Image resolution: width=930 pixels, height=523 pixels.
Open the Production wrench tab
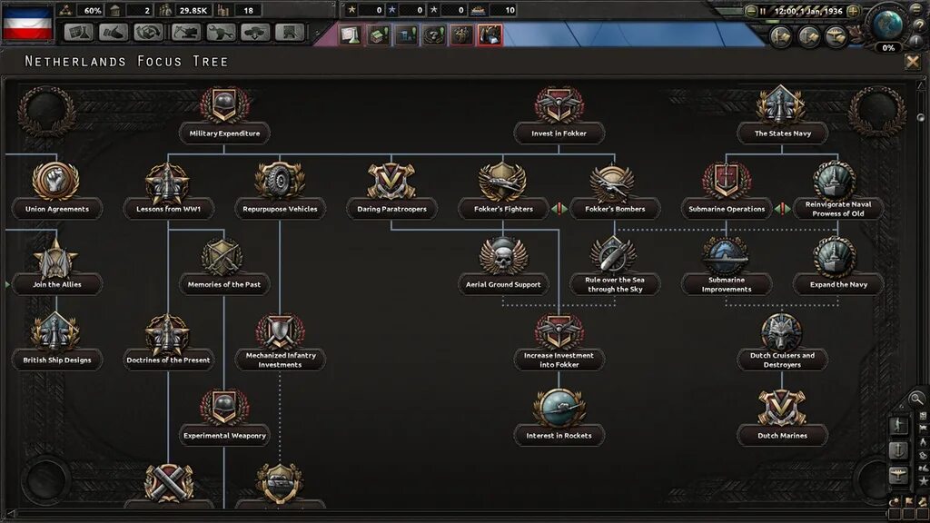(x=220, y=33)
